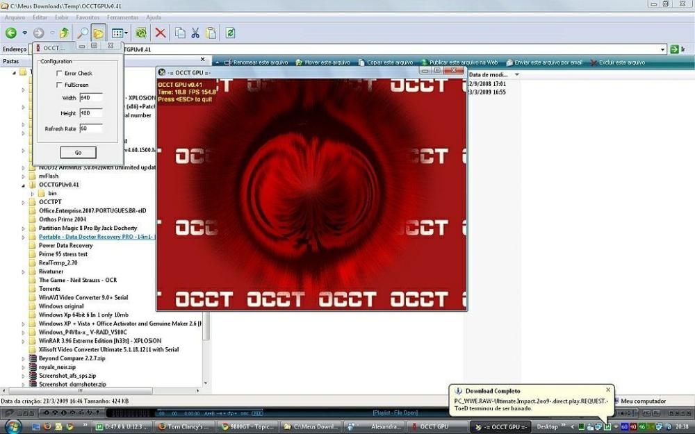Collapse the OCCTGPUv0.41 folder tree node

pos(23,185)
